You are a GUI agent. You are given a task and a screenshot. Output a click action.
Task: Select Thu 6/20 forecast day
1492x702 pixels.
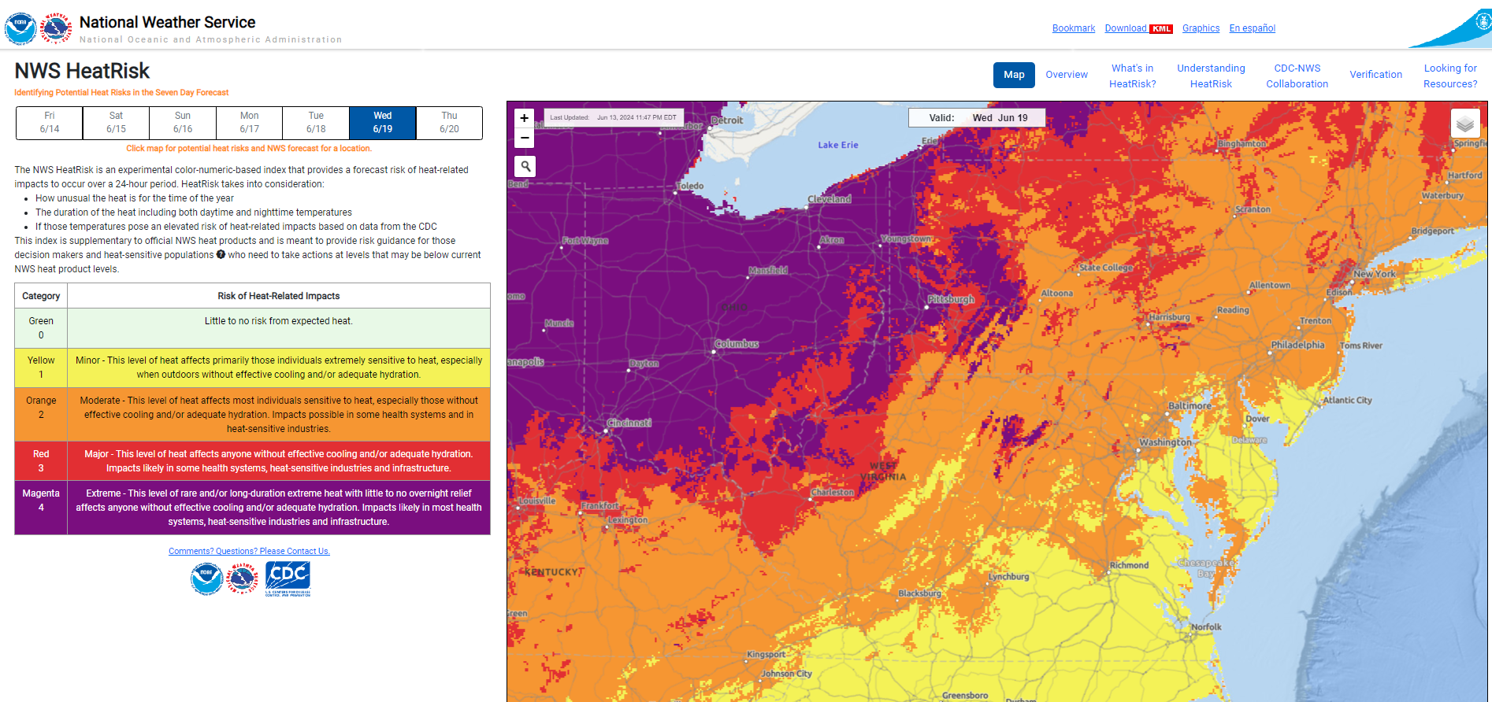(449, 123)
